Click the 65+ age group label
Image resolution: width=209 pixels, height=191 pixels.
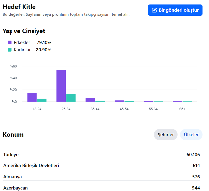182,109
